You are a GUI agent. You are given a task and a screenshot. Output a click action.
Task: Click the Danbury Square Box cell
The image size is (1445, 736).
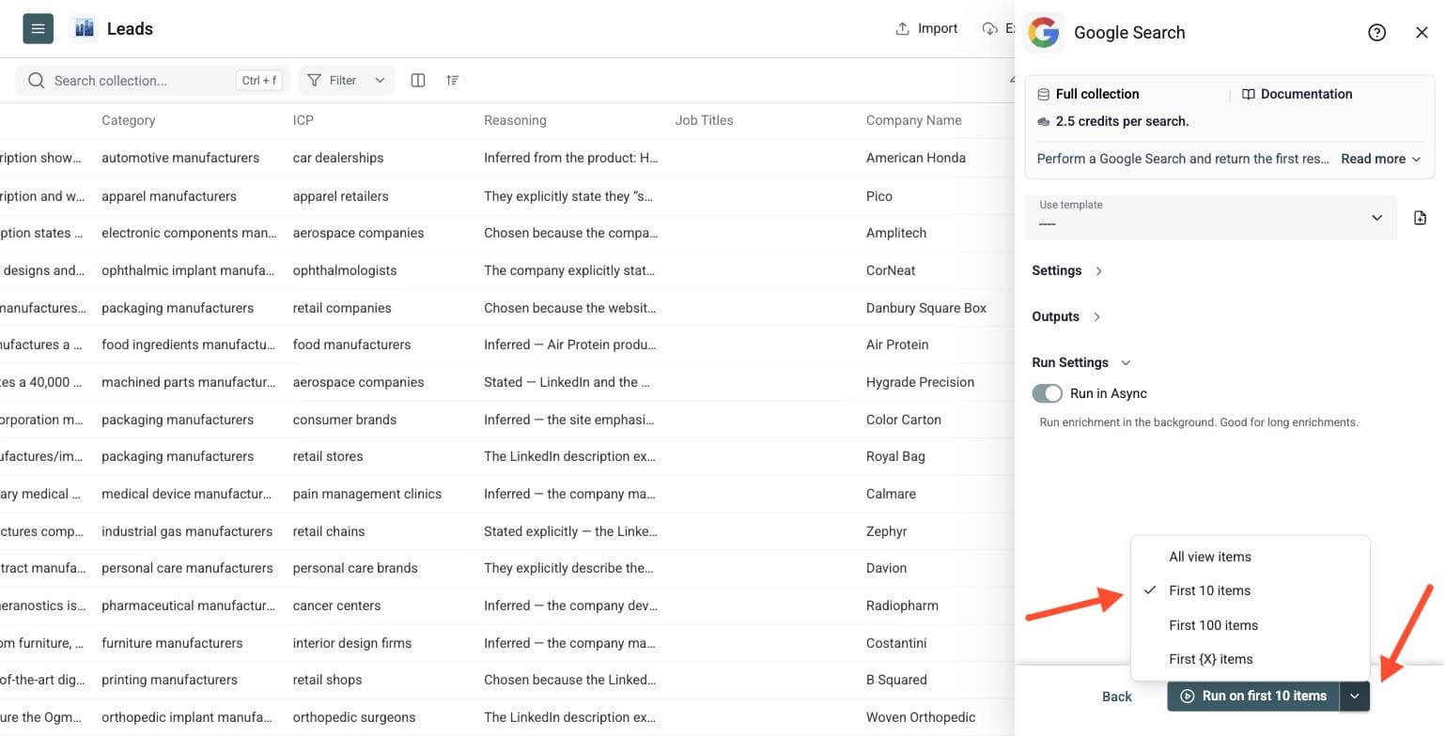coord(926,308)
